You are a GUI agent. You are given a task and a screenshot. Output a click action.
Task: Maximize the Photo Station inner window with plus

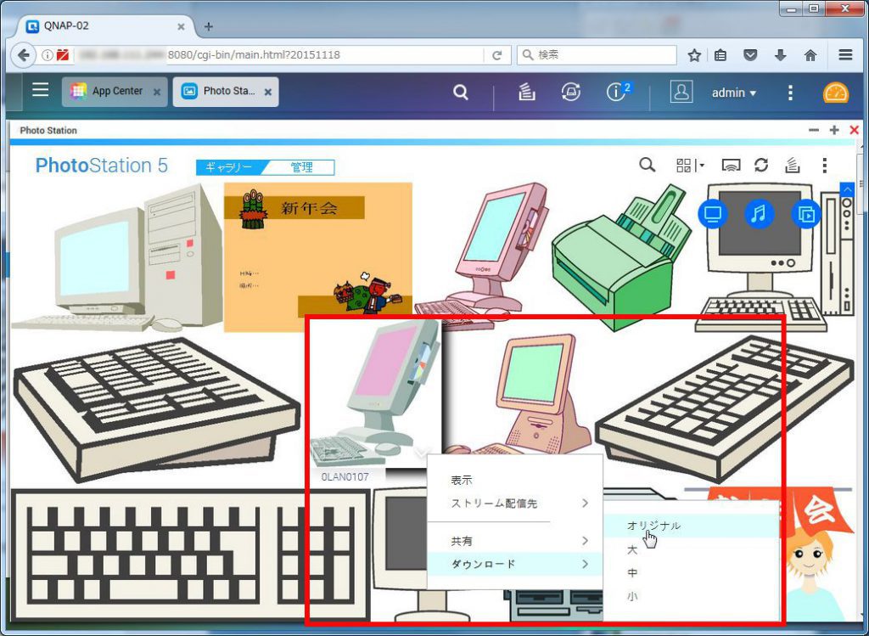coord(834,130)
